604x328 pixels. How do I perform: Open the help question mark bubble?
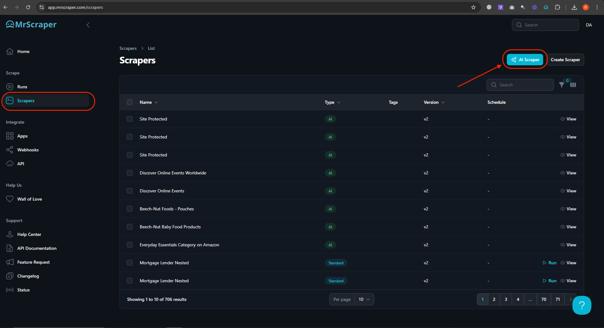pyautogui.click(x=582, y=305)
